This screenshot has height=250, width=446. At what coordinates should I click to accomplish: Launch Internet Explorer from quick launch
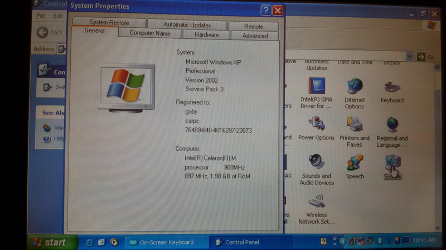(89, 242)
